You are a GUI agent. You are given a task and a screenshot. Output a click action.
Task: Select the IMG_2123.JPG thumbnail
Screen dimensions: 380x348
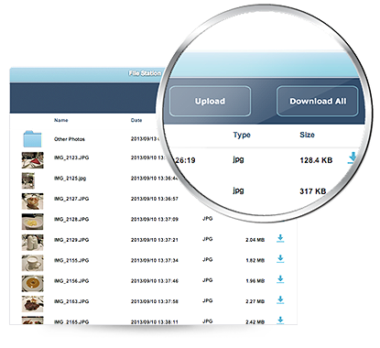[x=32, y=160]
